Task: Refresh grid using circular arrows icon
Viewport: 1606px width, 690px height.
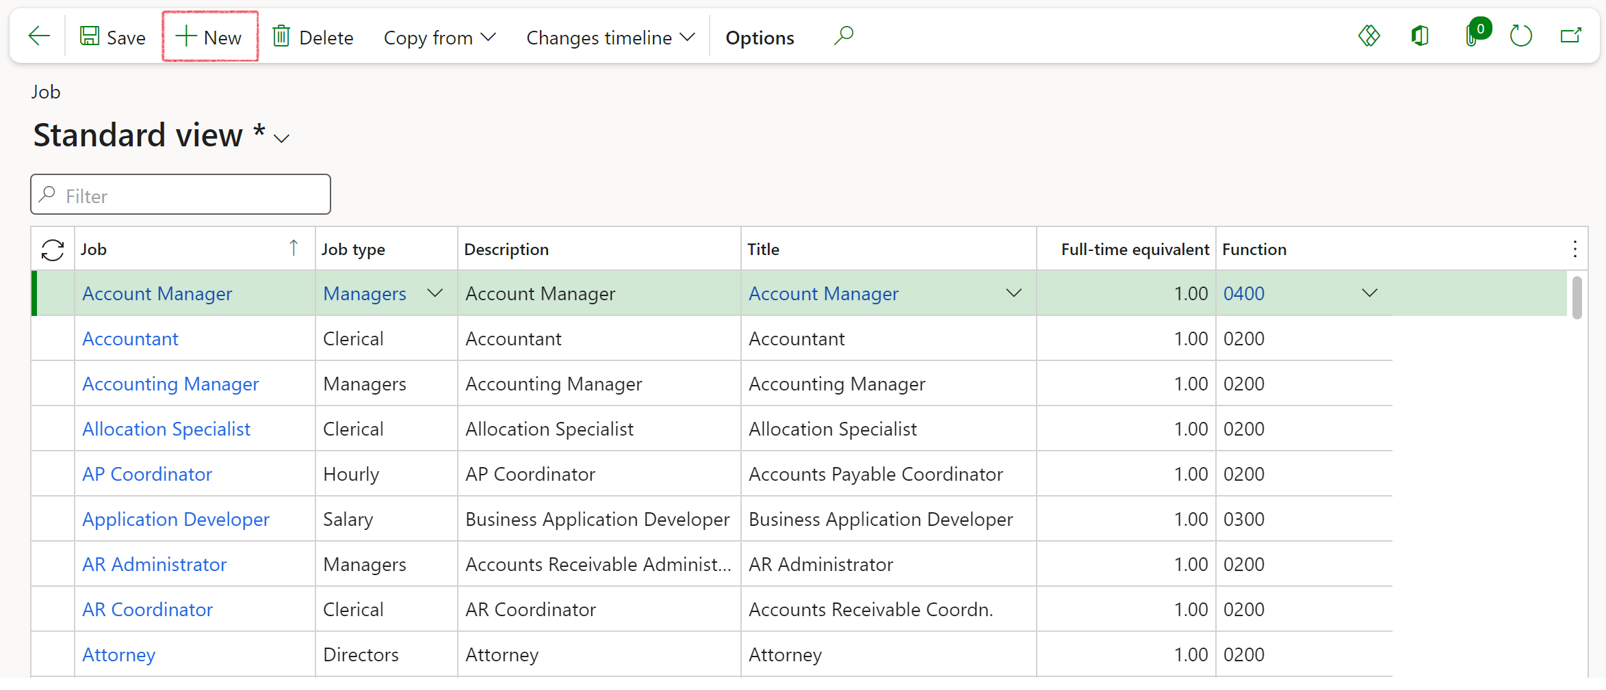Action: coord(53,250)
